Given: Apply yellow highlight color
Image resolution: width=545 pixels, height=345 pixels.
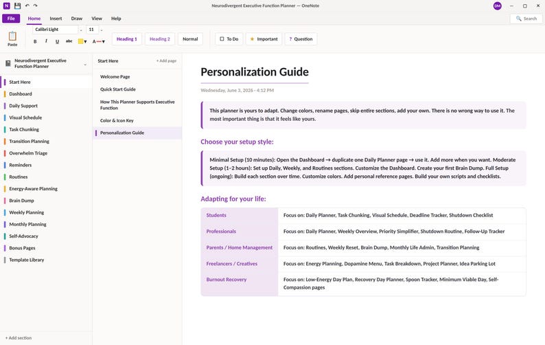Looking at the screenshot, I should 80,41.
